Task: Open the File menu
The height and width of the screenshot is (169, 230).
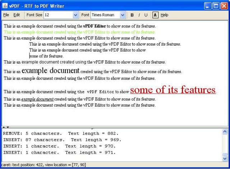Action: click(6, 15)
